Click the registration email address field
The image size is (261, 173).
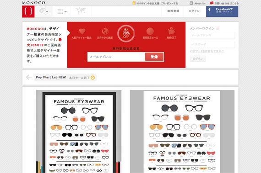(x=116, y=57)
